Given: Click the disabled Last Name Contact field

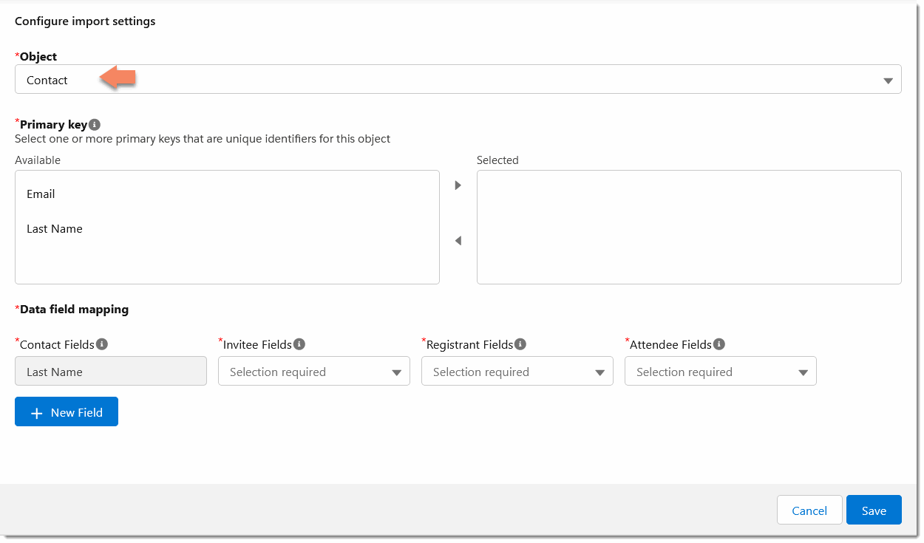Looking at the screenshot, I should point(111,371).
